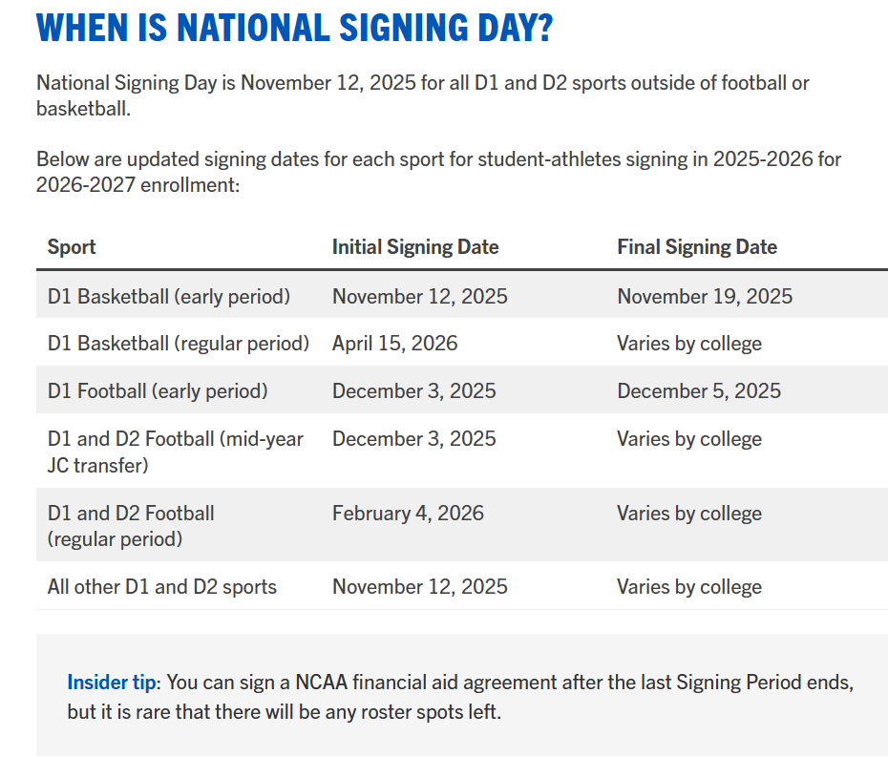This screenshot has width=888, height=757.
Task: Select the 'Initial Signing Date' column header
Action: click(x=415, y=247)
